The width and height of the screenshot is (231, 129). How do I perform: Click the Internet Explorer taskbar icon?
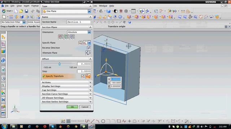[29, 126]
